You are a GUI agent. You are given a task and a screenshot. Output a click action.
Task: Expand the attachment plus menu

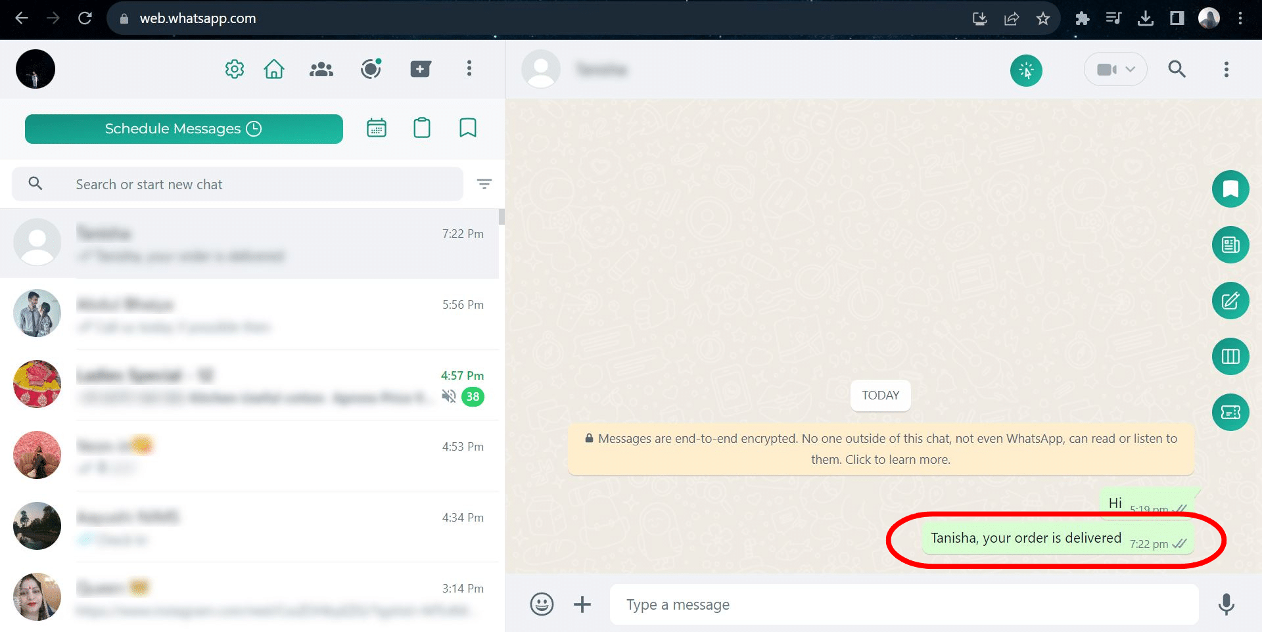click(x=582, y=604)
